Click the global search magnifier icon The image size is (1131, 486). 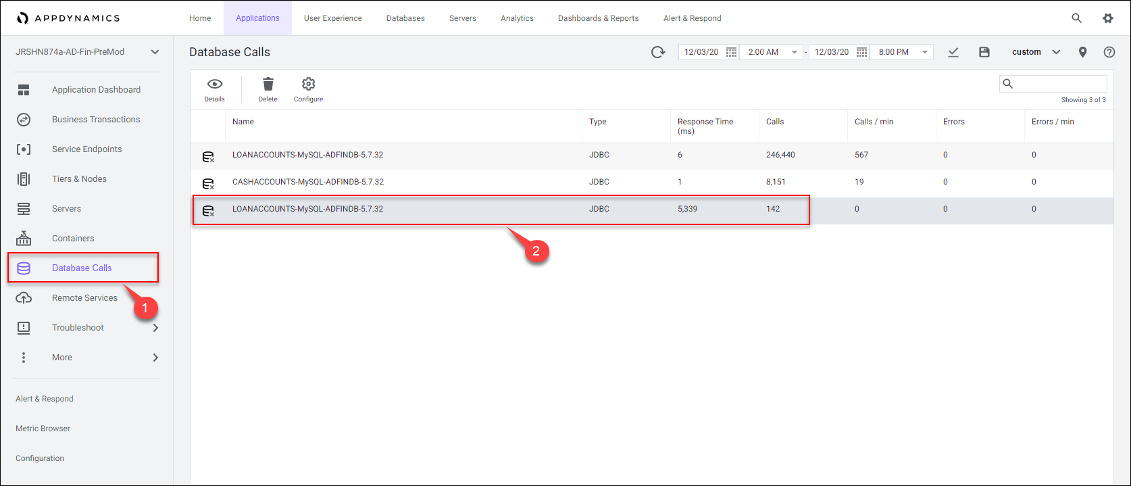1077,18
